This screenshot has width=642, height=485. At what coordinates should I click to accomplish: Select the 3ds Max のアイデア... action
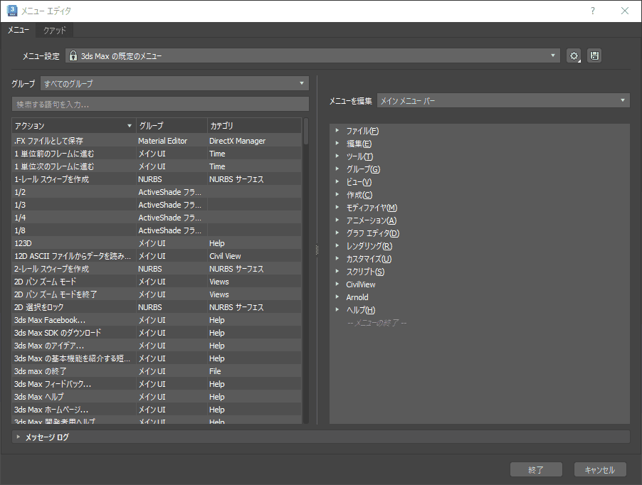click(x=157, y=346)
